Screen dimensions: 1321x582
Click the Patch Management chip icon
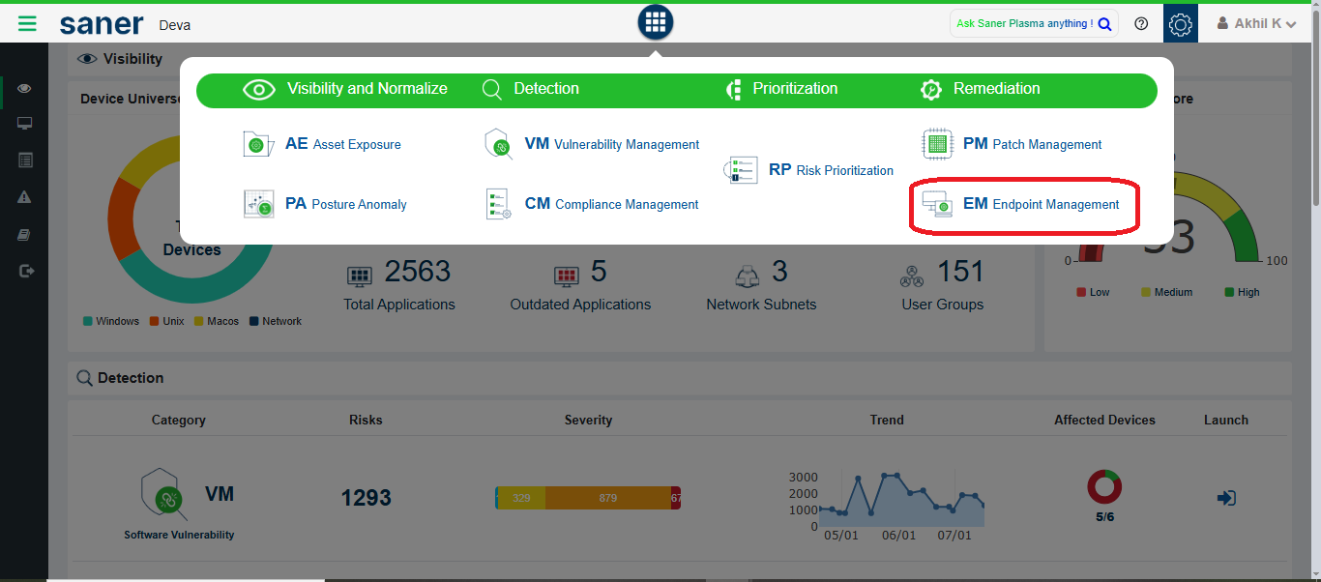click(937, 144)
